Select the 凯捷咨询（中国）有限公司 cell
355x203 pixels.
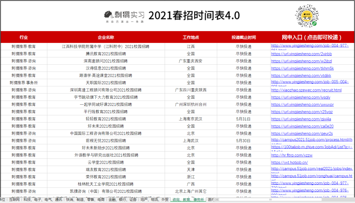(x=106, y=191)
